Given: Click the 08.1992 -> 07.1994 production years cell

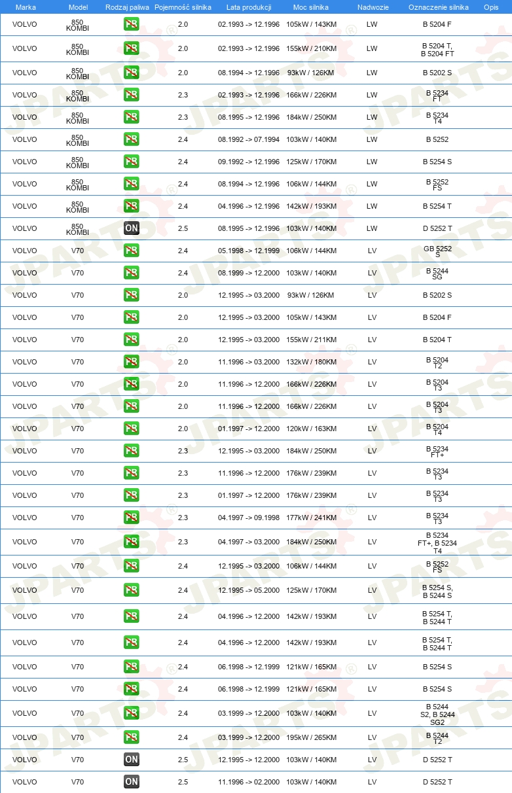Looking at the screenshot, I should 249,139.
